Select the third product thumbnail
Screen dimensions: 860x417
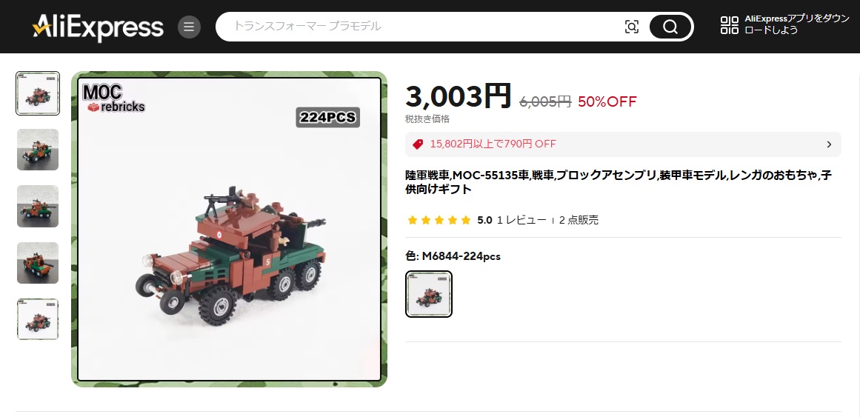click(x=38, y=207)
